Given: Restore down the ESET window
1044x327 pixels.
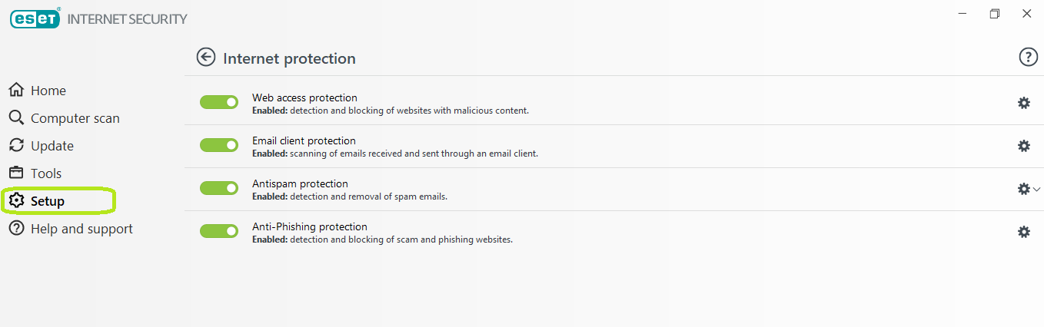Looking at the screenshot, I should [995, 14].
